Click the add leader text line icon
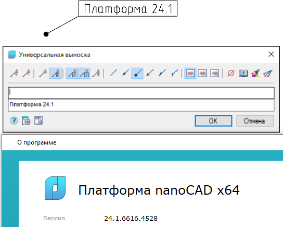The height and width of the screenshot is (227, 283). [x=14, y=73]
